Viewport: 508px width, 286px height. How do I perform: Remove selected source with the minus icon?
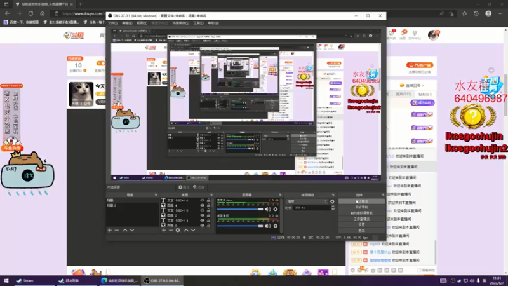[171, 230]
